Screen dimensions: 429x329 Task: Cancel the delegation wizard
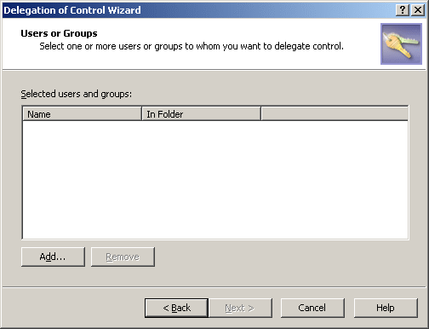[312, 308]
